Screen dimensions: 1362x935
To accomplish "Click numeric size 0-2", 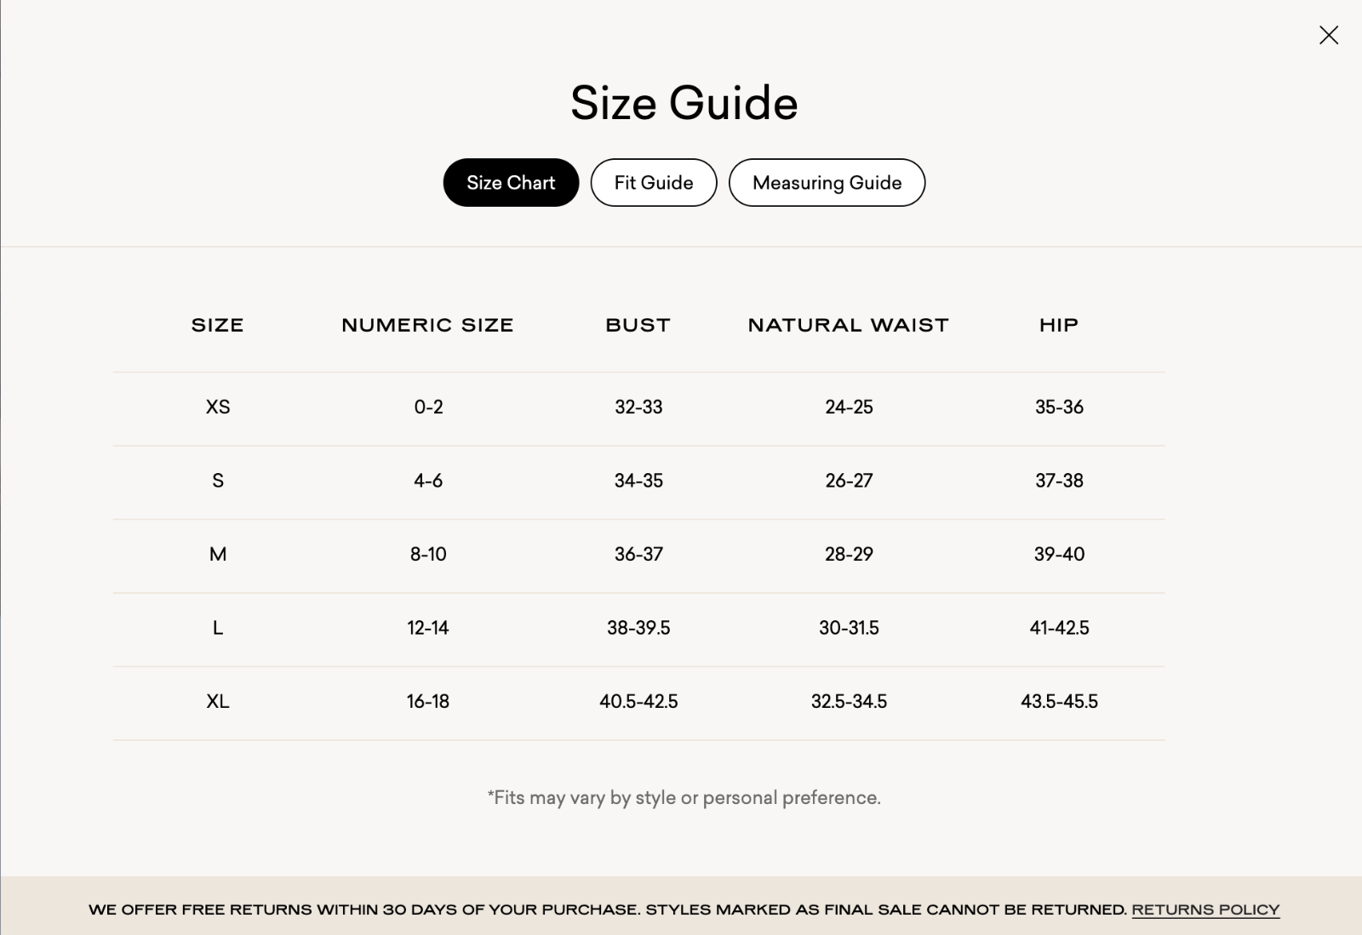I will click(428, 407).
